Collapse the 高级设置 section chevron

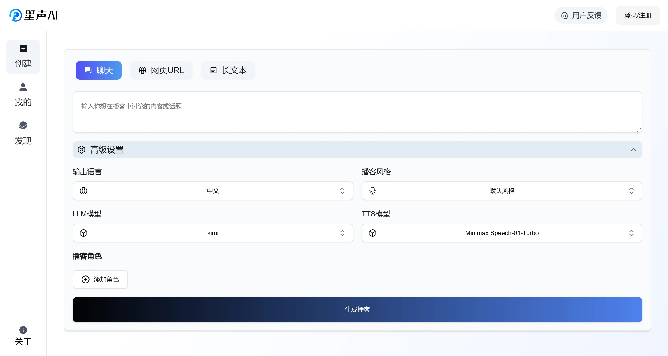click(633, 150)
